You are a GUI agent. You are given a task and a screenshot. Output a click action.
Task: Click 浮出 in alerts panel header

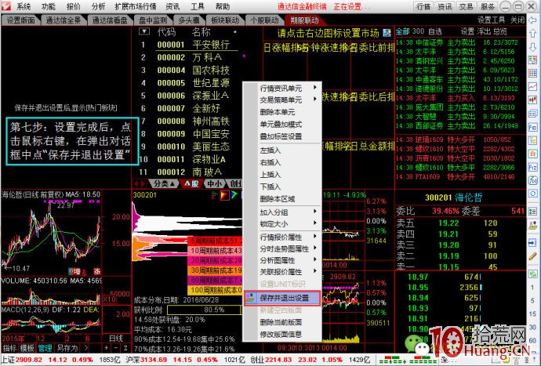(484, 31)
